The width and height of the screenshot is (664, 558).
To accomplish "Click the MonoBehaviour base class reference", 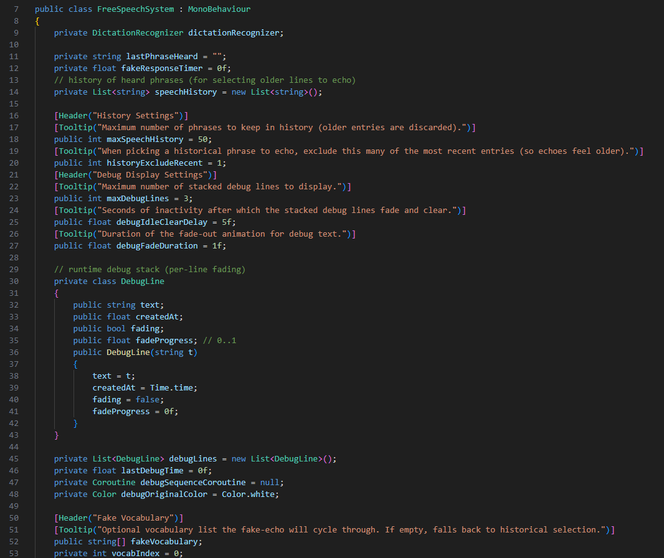I will (x=219, y=9).
